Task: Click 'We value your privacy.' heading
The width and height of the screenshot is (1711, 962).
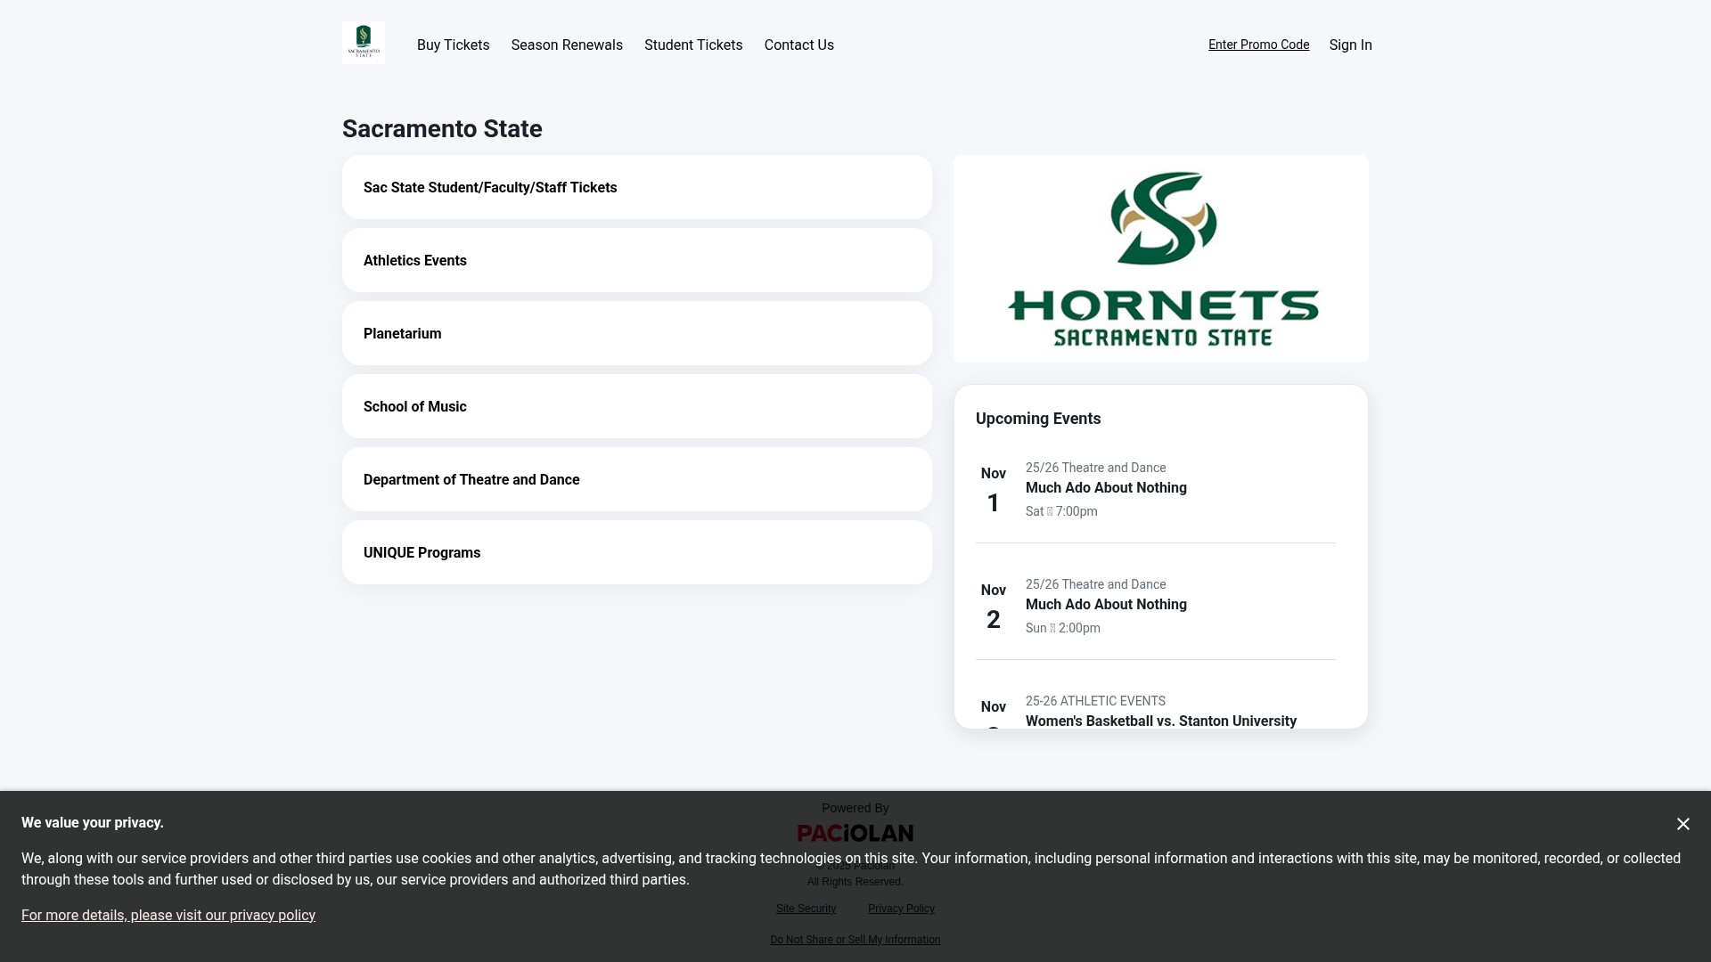Action: (93, 822)
